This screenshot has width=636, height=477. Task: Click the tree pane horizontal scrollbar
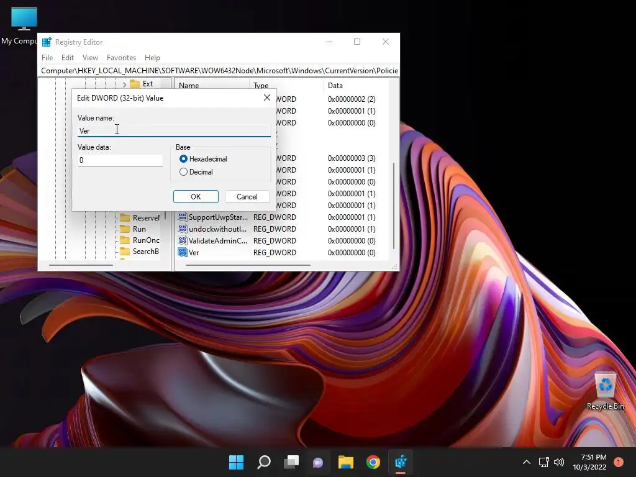[x=81, y=265]
